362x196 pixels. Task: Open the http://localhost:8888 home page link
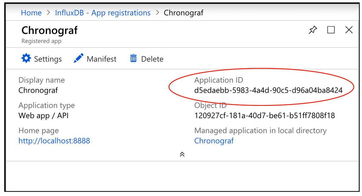click(x=54, y=141)
